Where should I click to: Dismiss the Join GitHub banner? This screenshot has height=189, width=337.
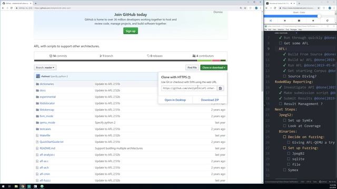tap(218, 12)
